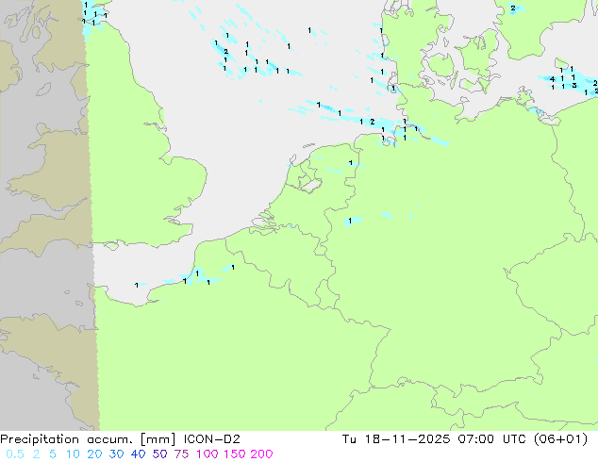Click the 0.5 legend value
This screenshot has width=598, height=462.
pyautogui.click(x=15, y=454)
